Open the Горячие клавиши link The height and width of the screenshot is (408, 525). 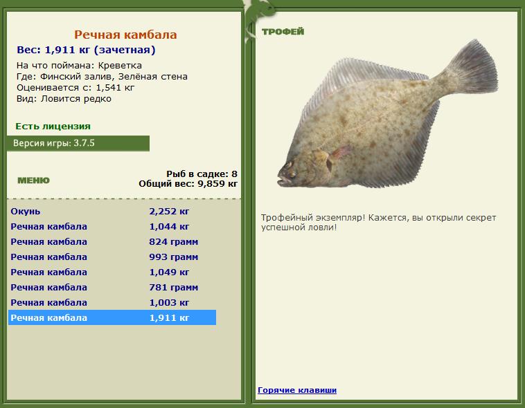coord(297,390)
